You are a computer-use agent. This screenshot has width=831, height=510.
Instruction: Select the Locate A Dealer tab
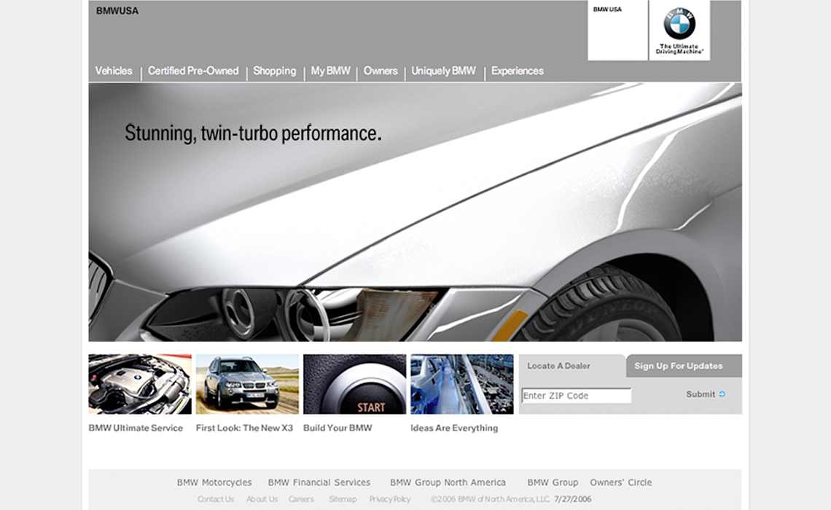coord(571,366)
